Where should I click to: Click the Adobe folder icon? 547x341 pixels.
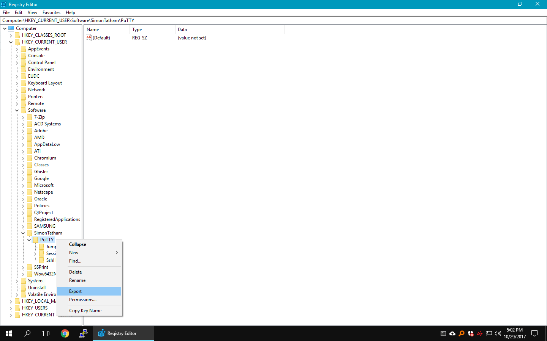tap(30, 131)
